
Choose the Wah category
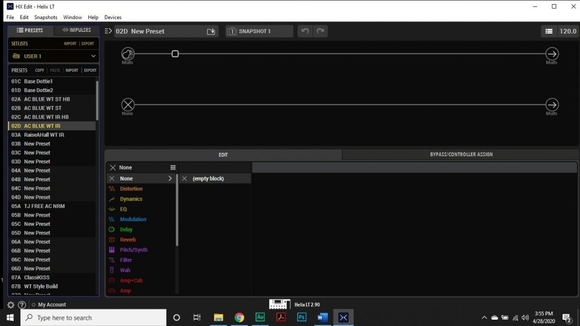(x=142, y=270)
